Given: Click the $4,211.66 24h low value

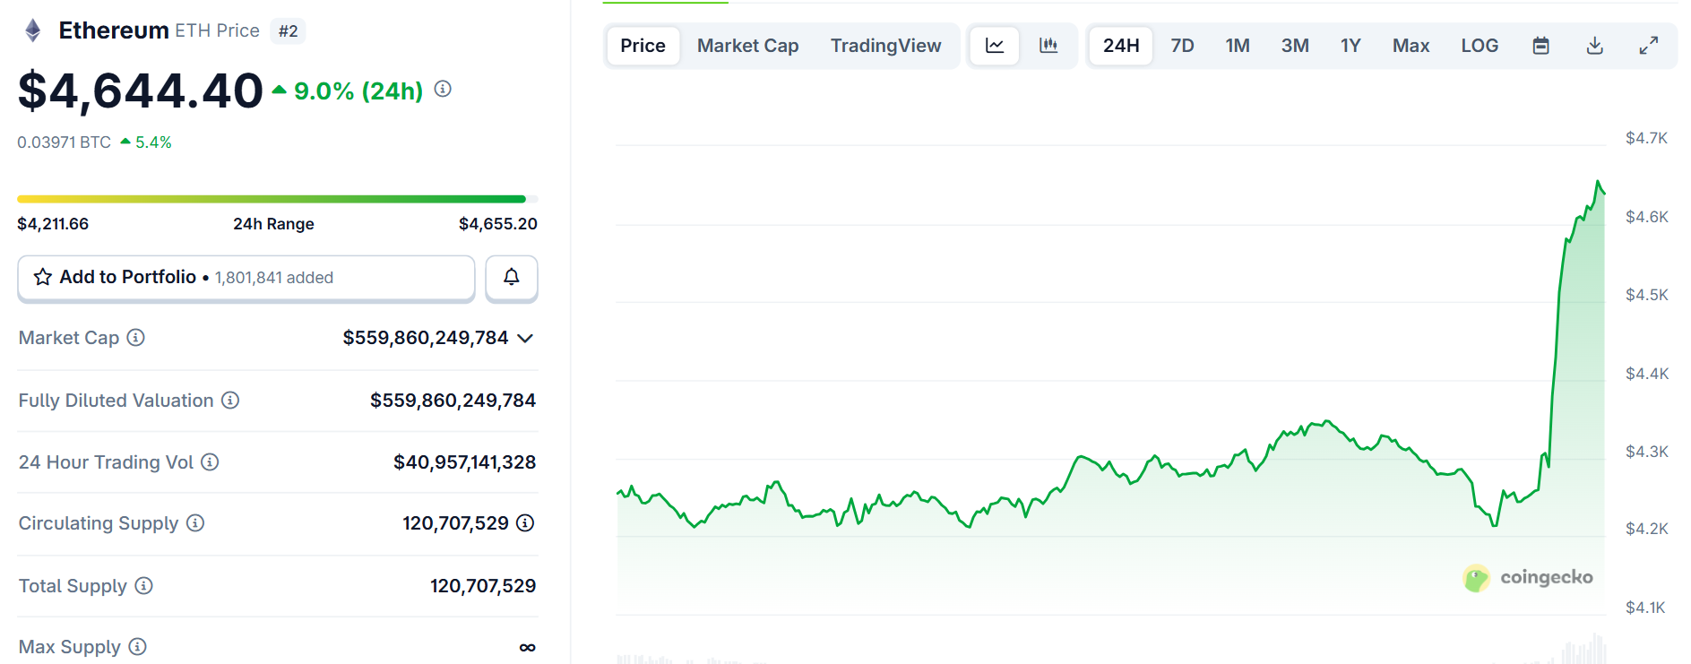Looking at the screenshot, I should click(x=53, y=224).
